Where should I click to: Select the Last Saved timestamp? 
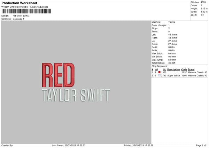coord(75,146)
